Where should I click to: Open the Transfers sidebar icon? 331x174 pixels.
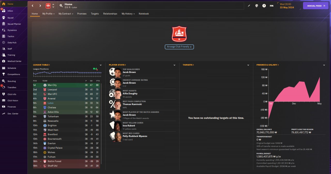pyautogui.click(x=4, y=87)
